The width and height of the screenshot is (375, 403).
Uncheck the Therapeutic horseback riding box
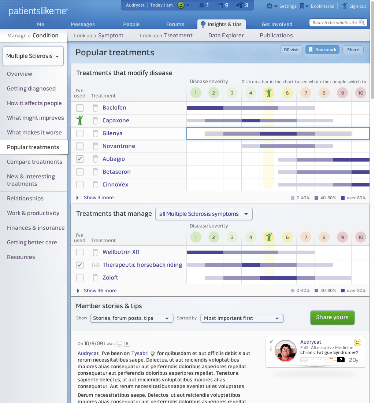[x=80, y=265]
